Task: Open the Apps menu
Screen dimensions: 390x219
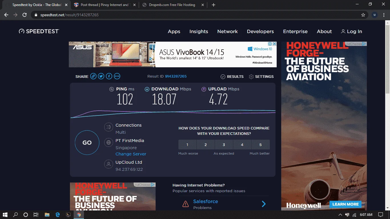Action: point(174,31)
